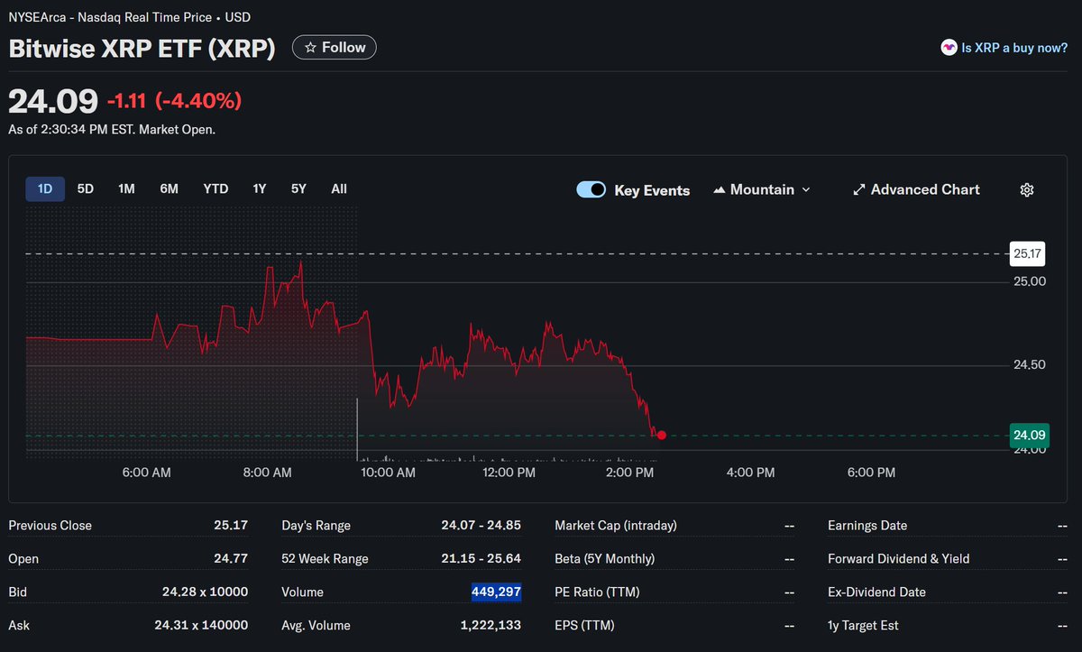Click the Market Cap (intraday) label
This screenshot has height=652, width=1082.
click(x=616, y=526)
